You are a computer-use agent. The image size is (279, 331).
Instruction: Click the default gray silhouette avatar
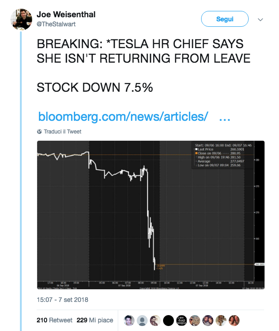(142, 320)
